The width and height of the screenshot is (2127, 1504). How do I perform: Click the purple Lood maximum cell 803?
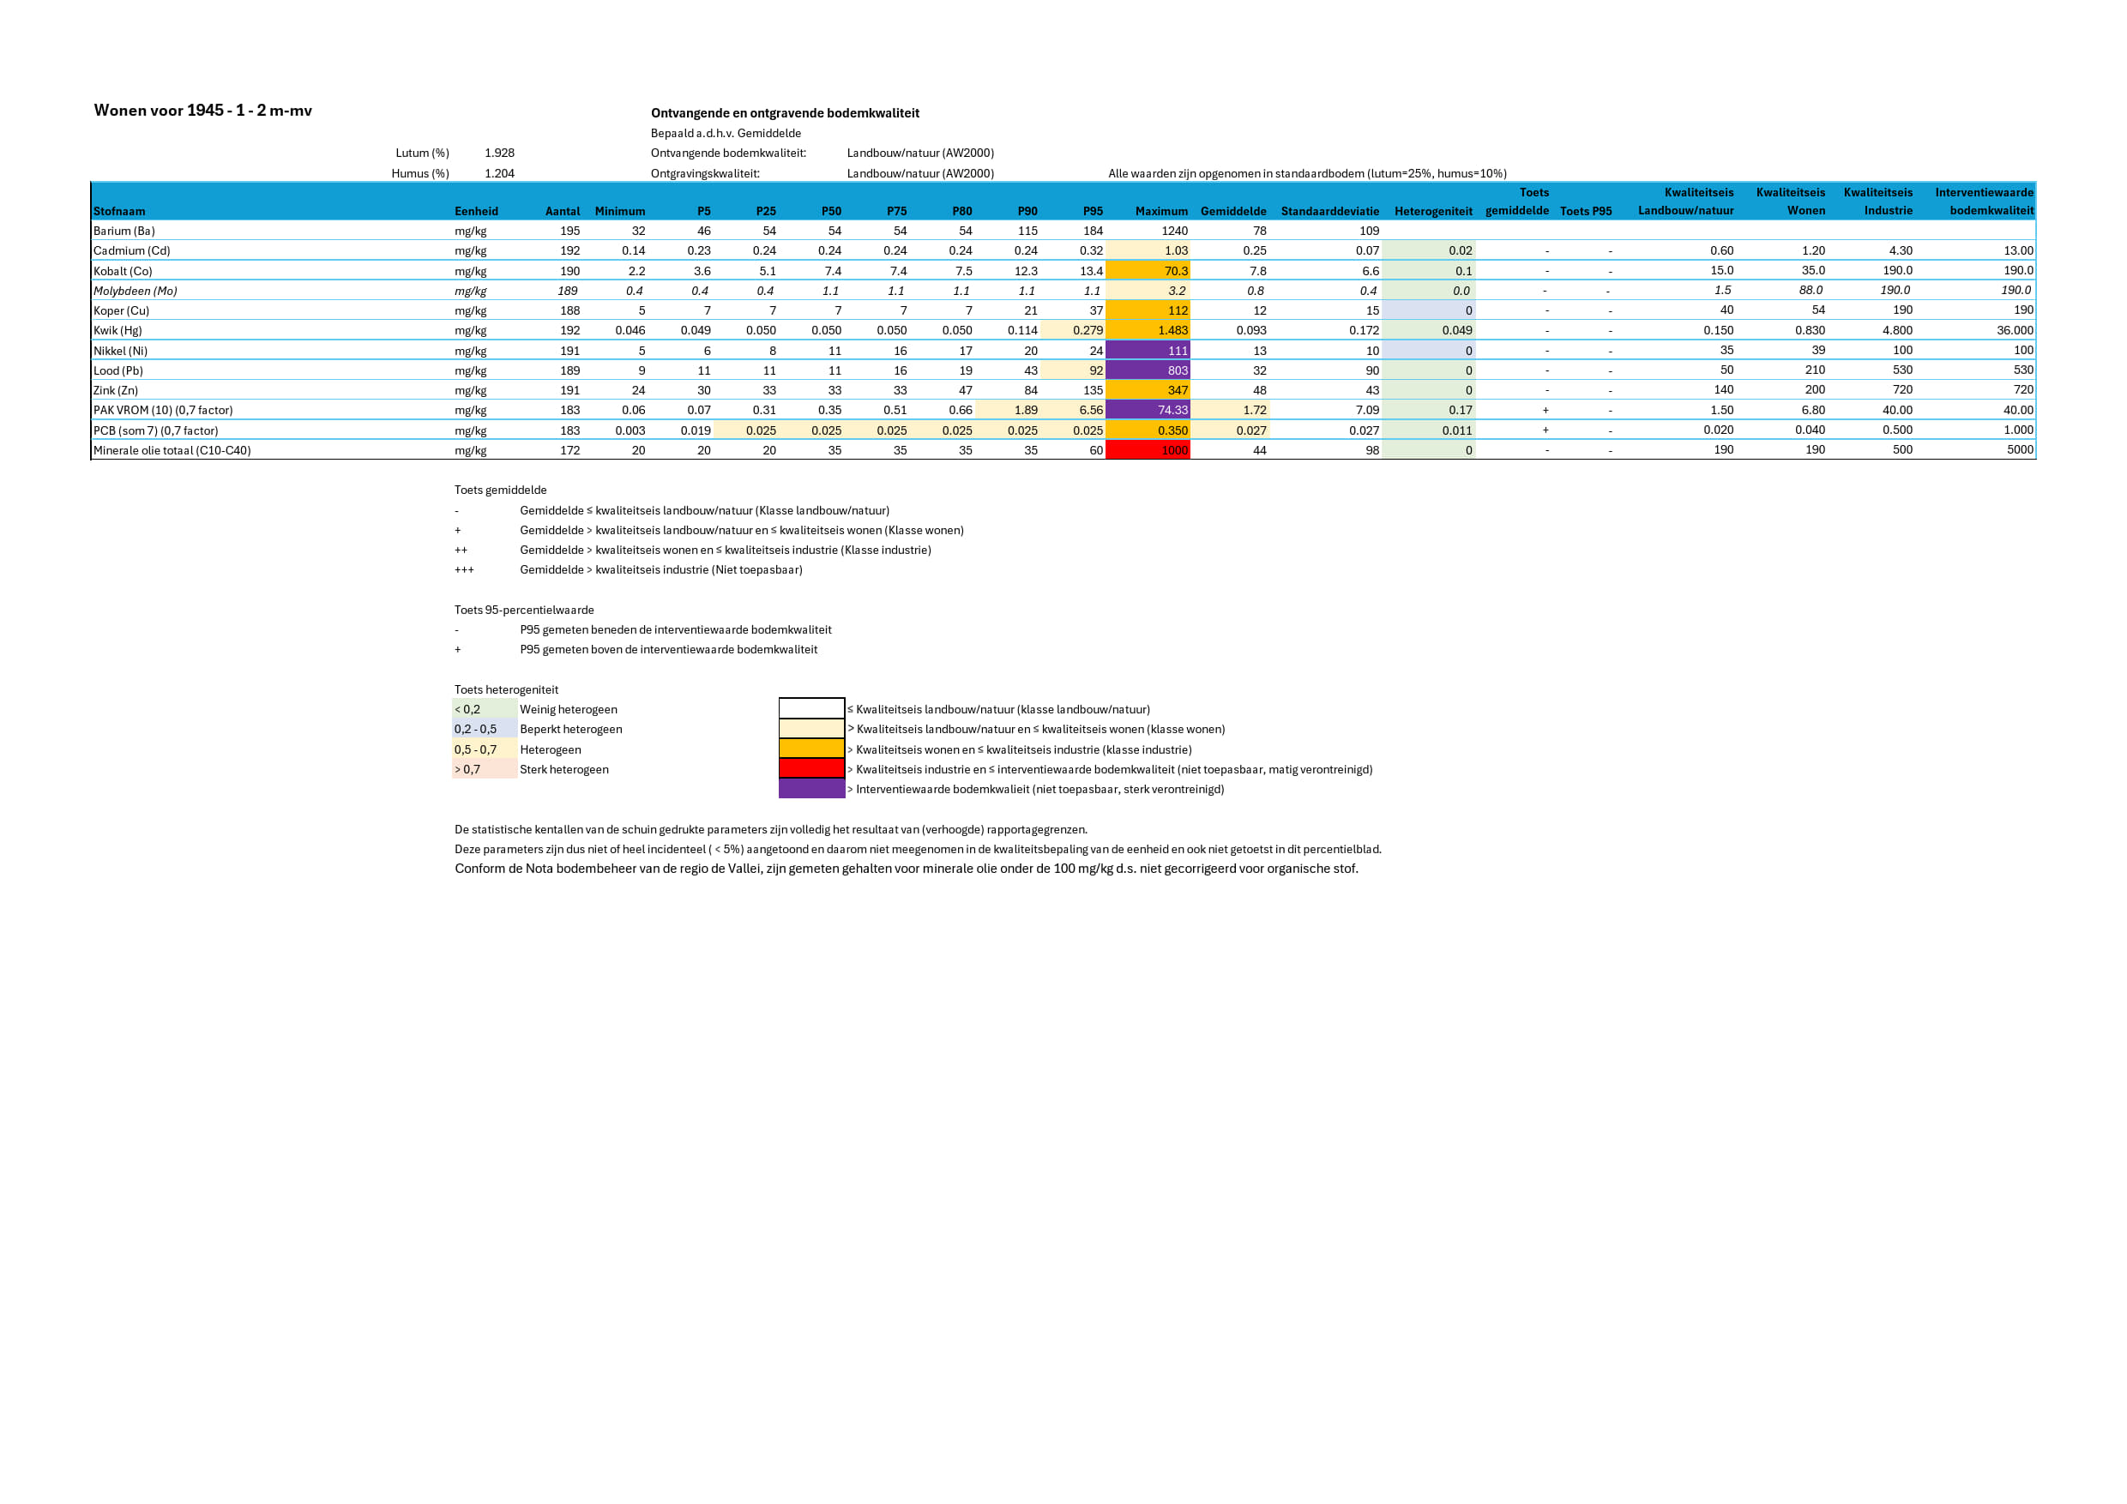point(1148,370)
